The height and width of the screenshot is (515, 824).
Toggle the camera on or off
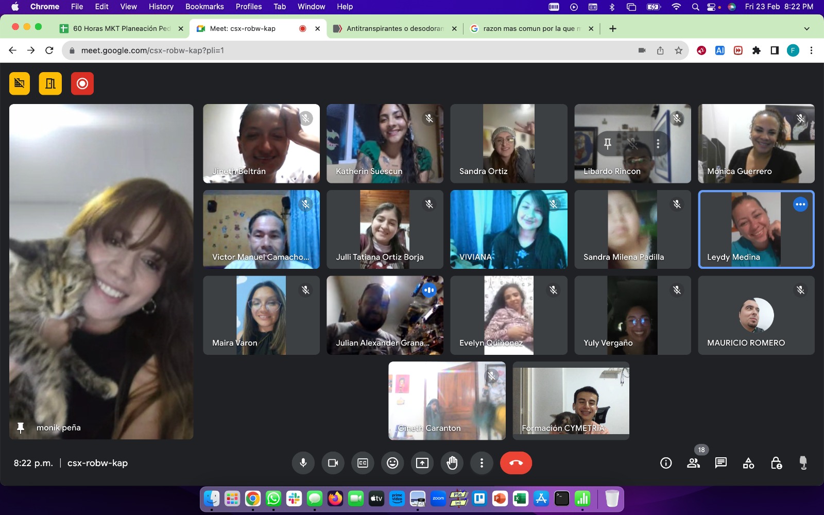tap(333, 463)
